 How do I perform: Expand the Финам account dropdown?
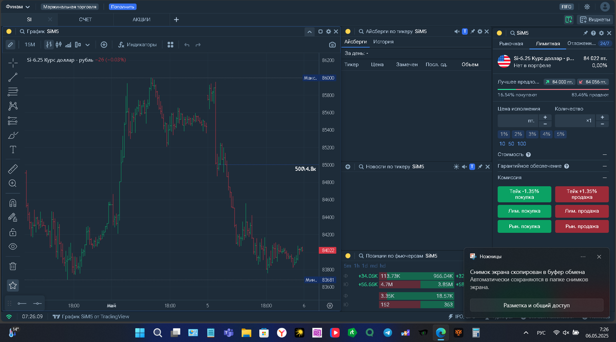(17, 7)
